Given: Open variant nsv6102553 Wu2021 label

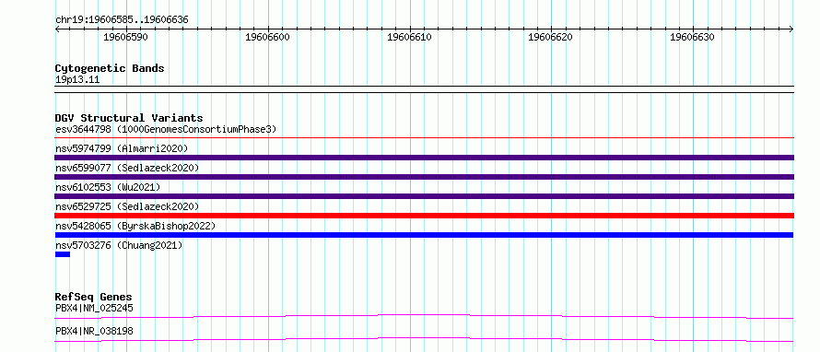Looking at the screenshot, I should [x=108, y=187].
